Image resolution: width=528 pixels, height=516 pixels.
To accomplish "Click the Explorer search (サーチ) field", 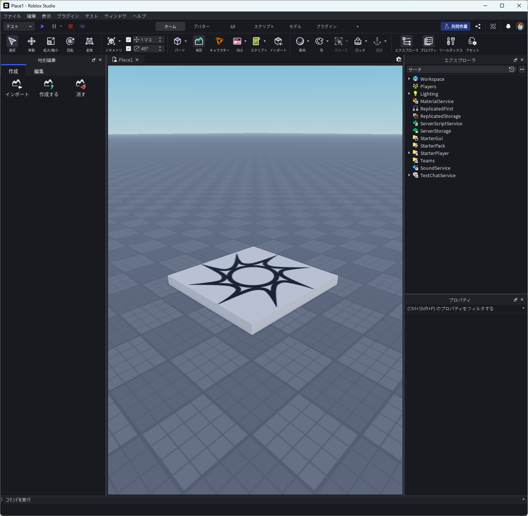I will [457, 69].
